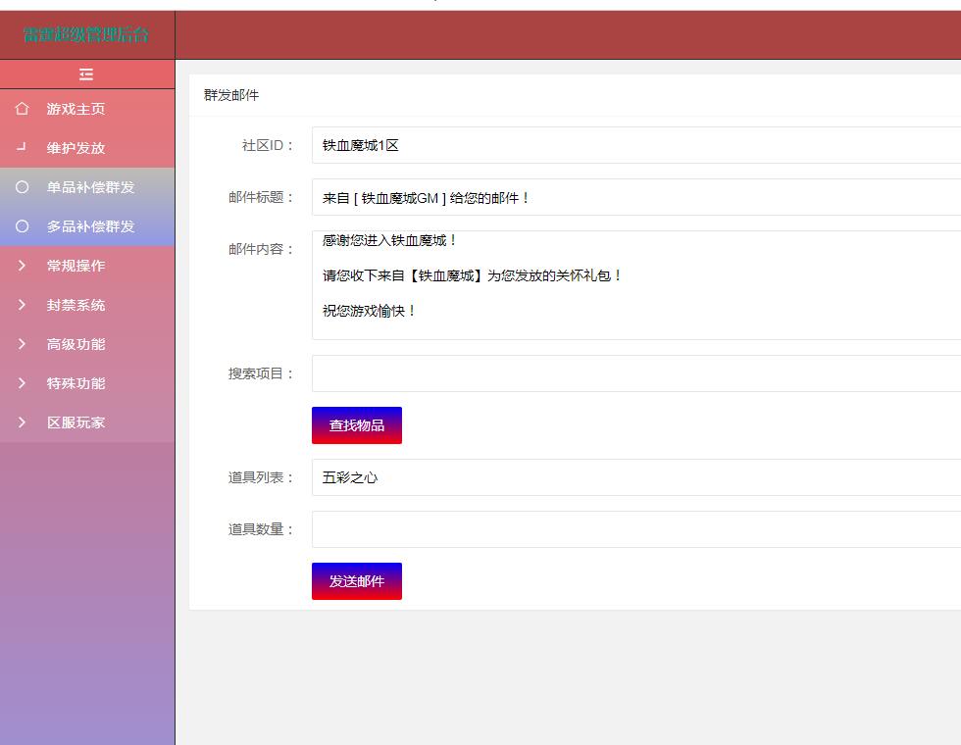Image resolution: width=961 pixels, height=745 pixels.
Task: Click the home icon beside 游戏主页
Action: 23,109
